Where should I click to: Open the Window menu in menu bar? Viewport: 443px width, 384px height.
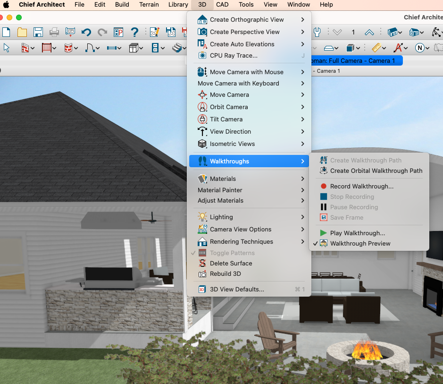(299, 5)
